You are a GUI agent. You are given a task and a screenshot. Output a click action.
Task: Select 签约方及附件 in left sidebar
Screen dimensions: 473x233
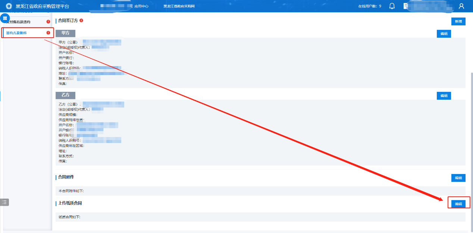16,33
